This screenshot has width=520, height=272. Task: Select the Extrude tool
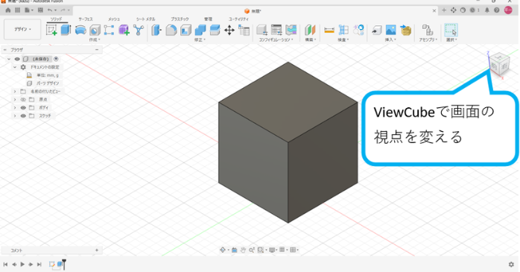(66, 30)
